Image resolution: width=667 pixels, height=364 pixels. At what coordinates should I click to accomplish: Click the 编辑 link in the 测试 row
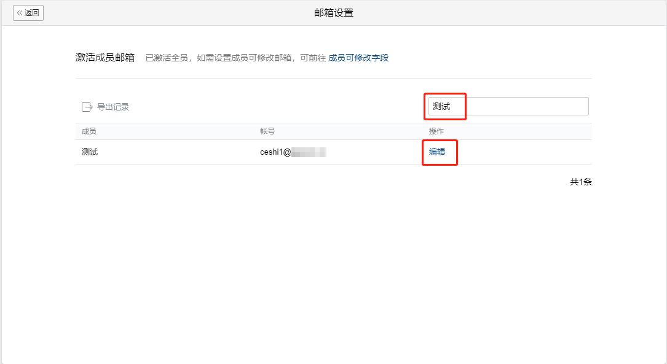439,151
